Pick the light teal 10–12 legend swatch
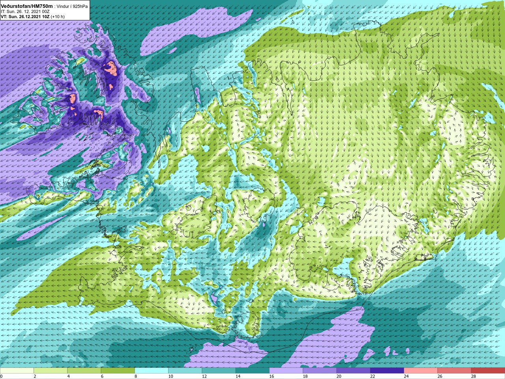Viewport: 505px width, 379px height. click(x=185, y=371)
